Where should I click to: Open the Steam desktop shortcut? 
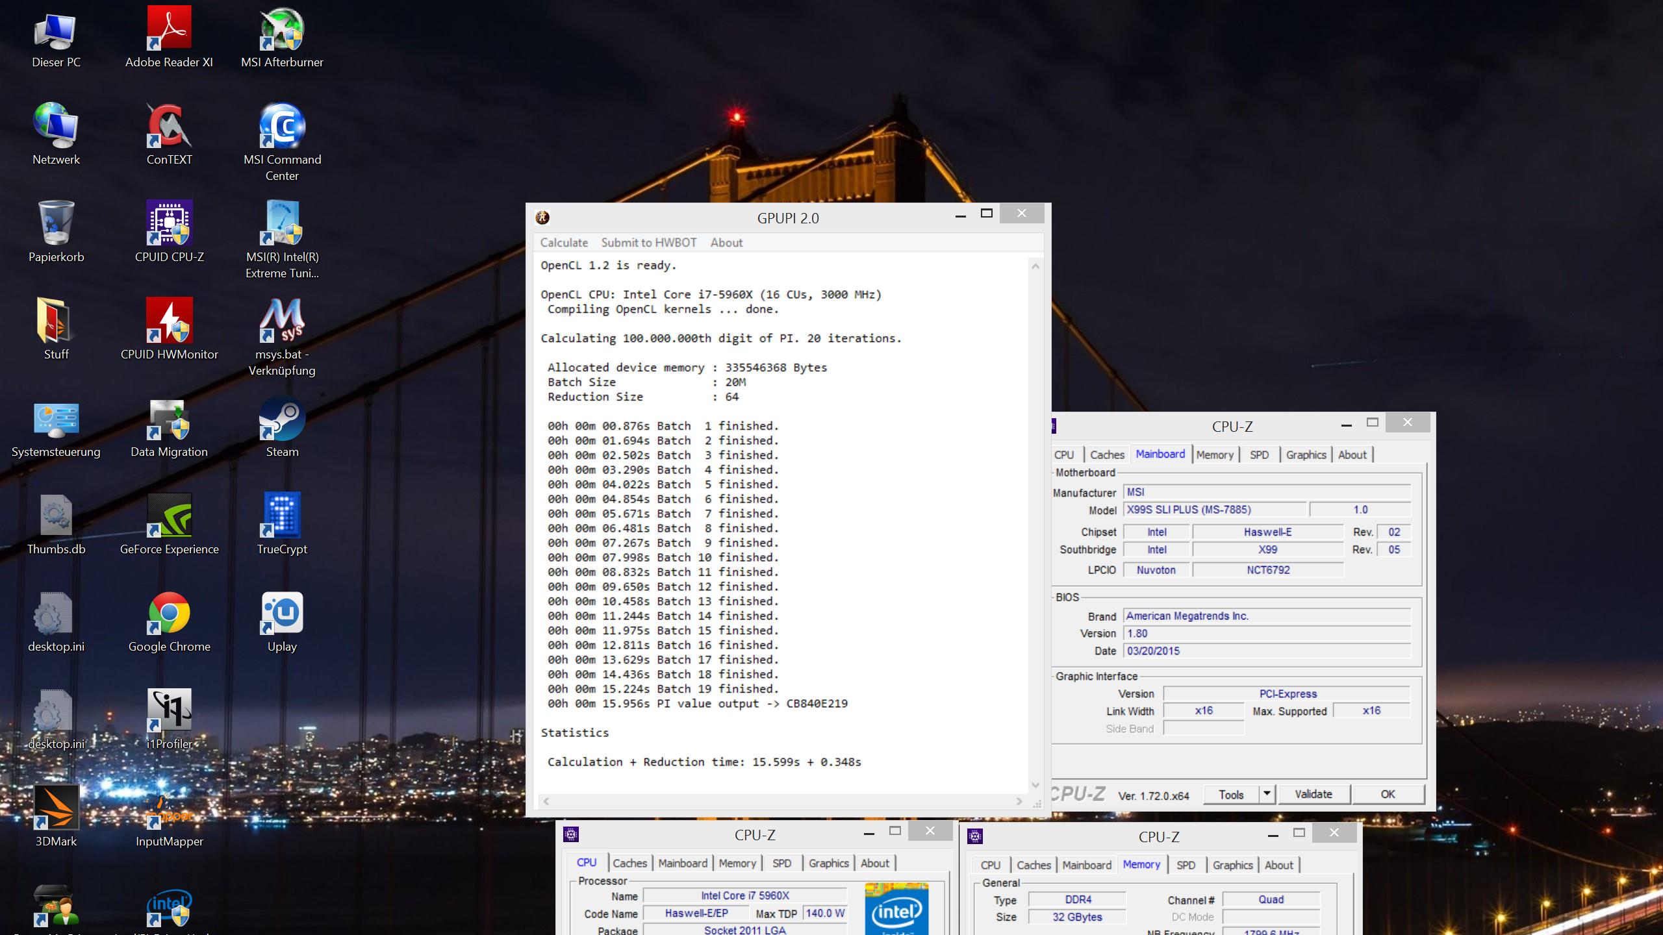pos(282,427)
